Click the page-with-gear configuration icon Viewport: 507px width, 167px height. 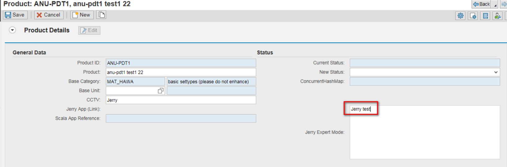(x=473, y=16)
